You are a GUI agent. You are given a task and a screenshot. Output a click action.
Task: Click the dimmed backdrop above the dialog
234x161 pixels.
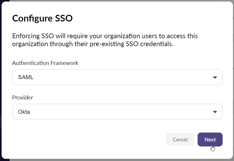click(117, 1)
